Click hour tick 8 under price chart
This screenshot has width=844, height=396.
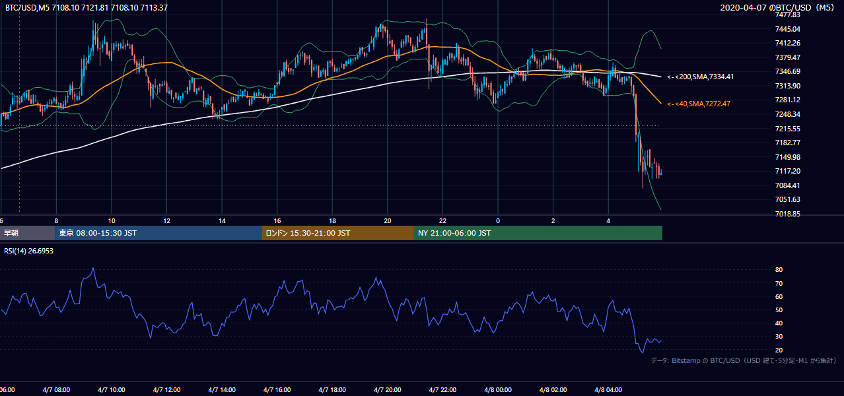[56, 220]
